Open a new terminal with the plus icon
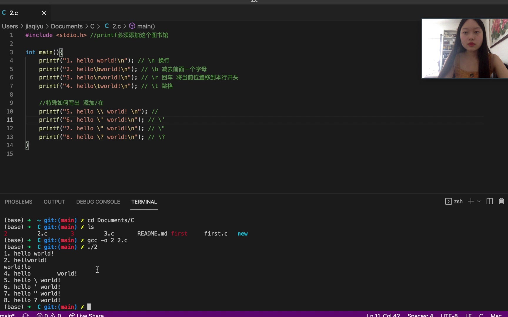508x317 pixels. (x=470, y=201)
